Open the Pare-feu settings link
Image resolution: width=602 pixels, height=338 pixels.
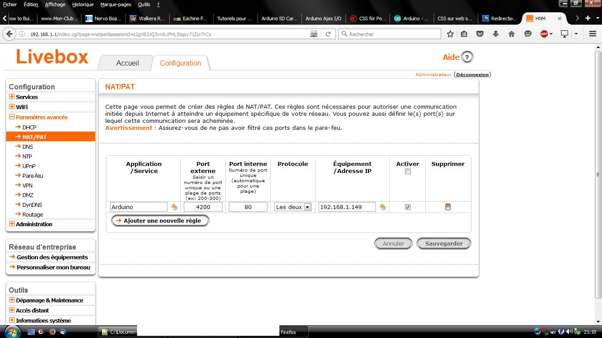coord(33,176)
